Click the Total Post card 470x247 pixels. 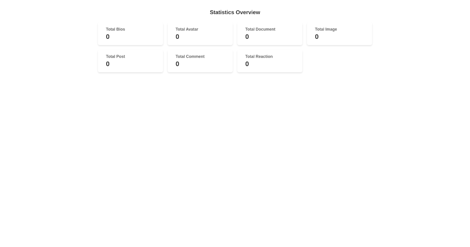[130, 61]
